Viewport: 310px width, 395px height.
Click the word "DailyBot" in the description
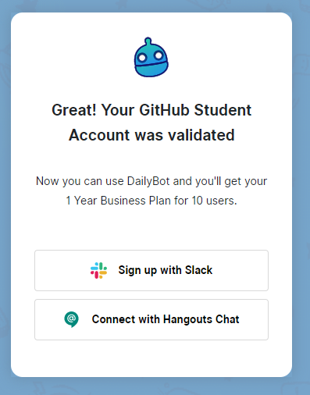click(x=148, y=181)
